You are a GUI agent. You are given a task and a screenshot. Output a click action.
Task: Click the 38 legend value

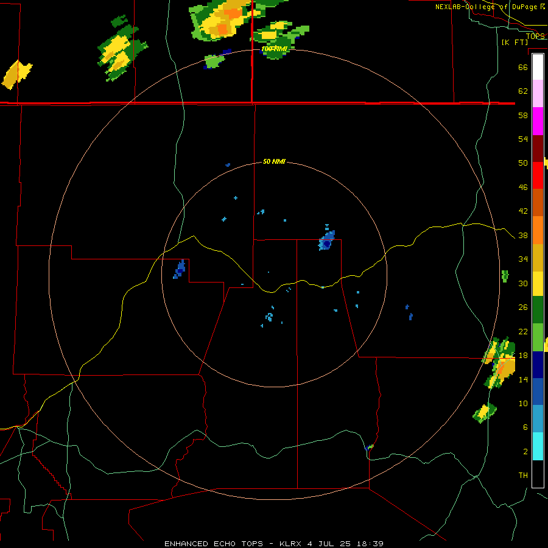click(x=523, y=236)
